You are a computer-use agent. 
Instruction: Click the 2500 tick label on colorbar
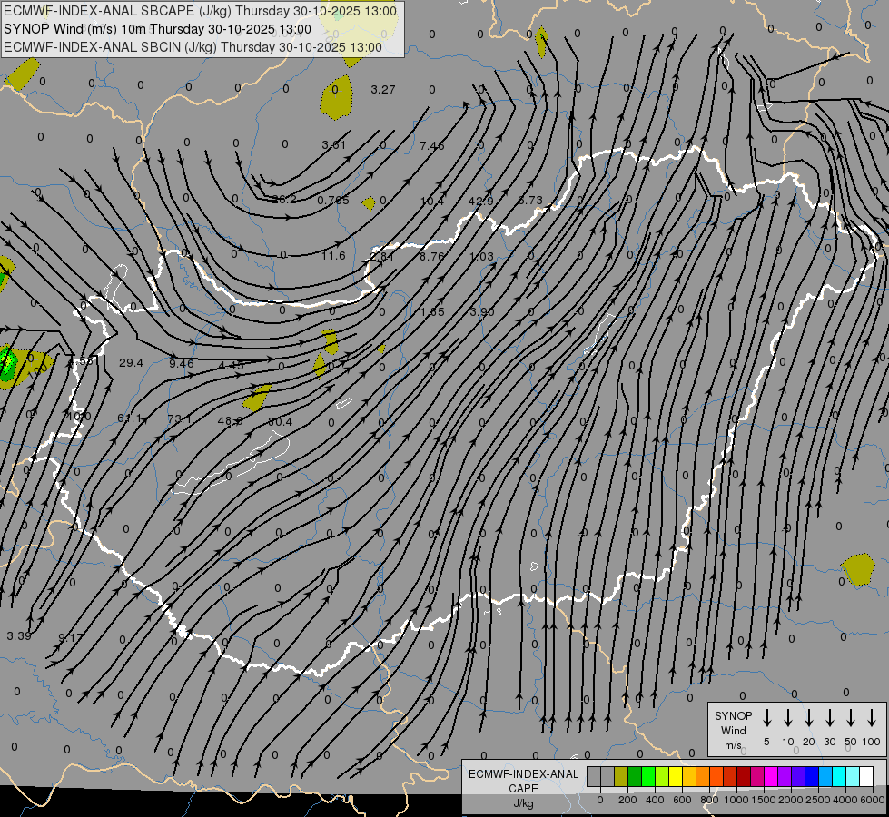coord(817,800)
